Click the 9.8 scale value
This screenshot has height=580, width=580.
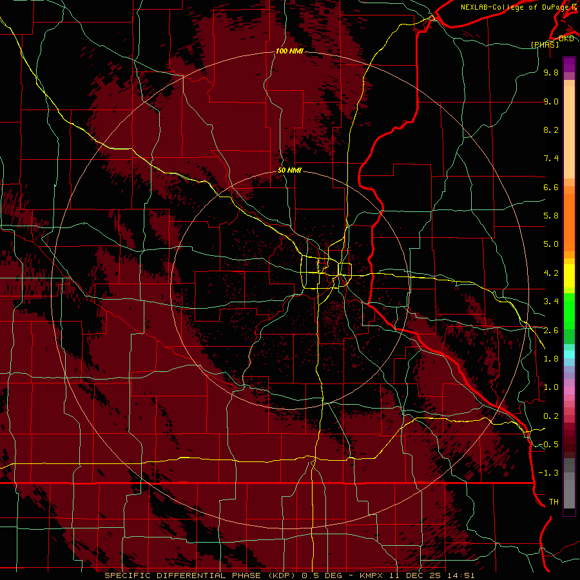[551, 72]
